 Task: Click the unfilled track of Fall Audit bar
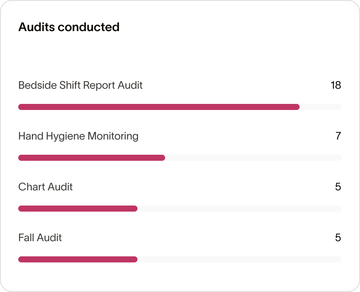(239, 259)
